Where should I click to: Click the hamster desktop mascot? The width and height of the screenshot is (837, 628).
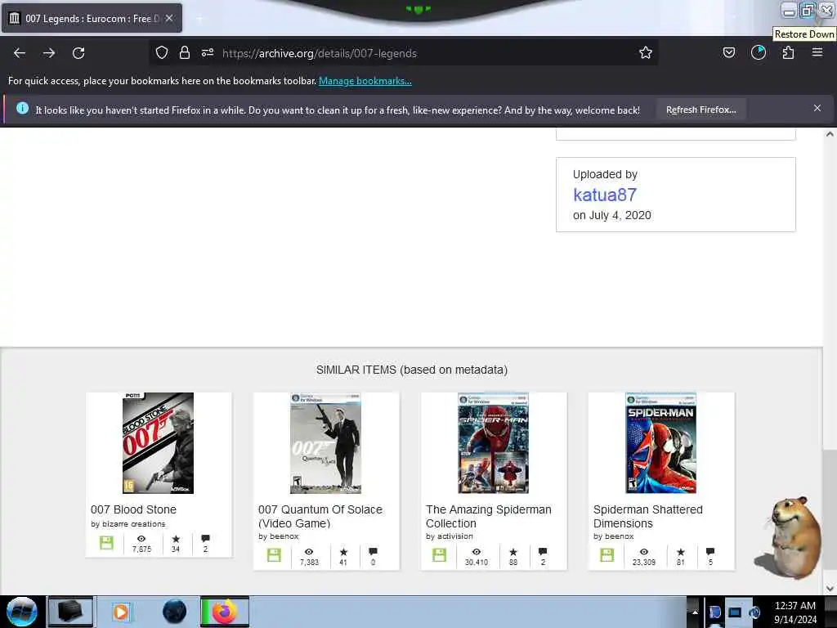(790, 536)
